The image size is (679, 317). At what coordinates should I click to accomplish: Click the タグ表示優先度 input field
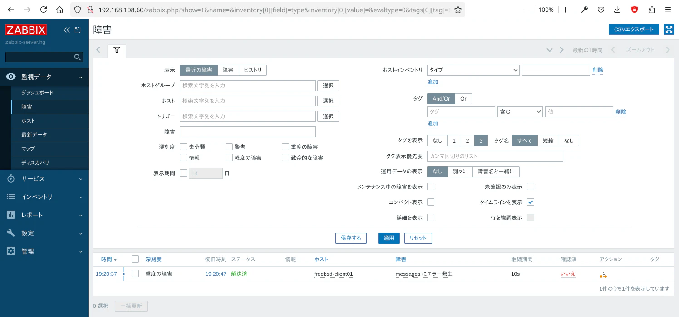495,156
